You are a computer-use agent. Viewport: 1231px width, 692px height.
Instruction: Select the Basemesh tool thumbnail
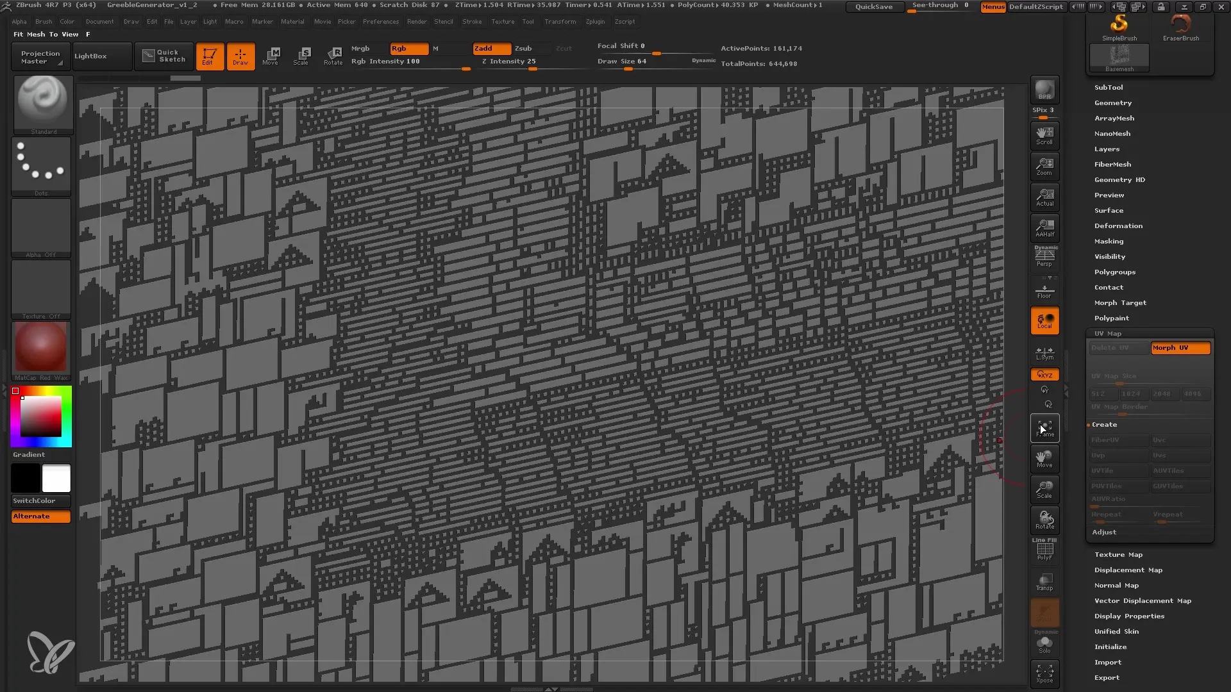click(x=1119, y=58)
